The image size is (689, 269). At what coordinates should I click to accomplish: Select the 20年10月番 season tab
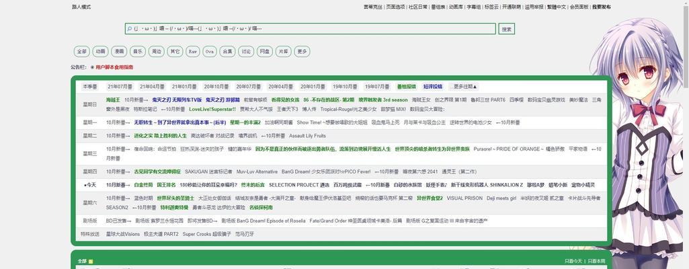click(x=216, y=87)
